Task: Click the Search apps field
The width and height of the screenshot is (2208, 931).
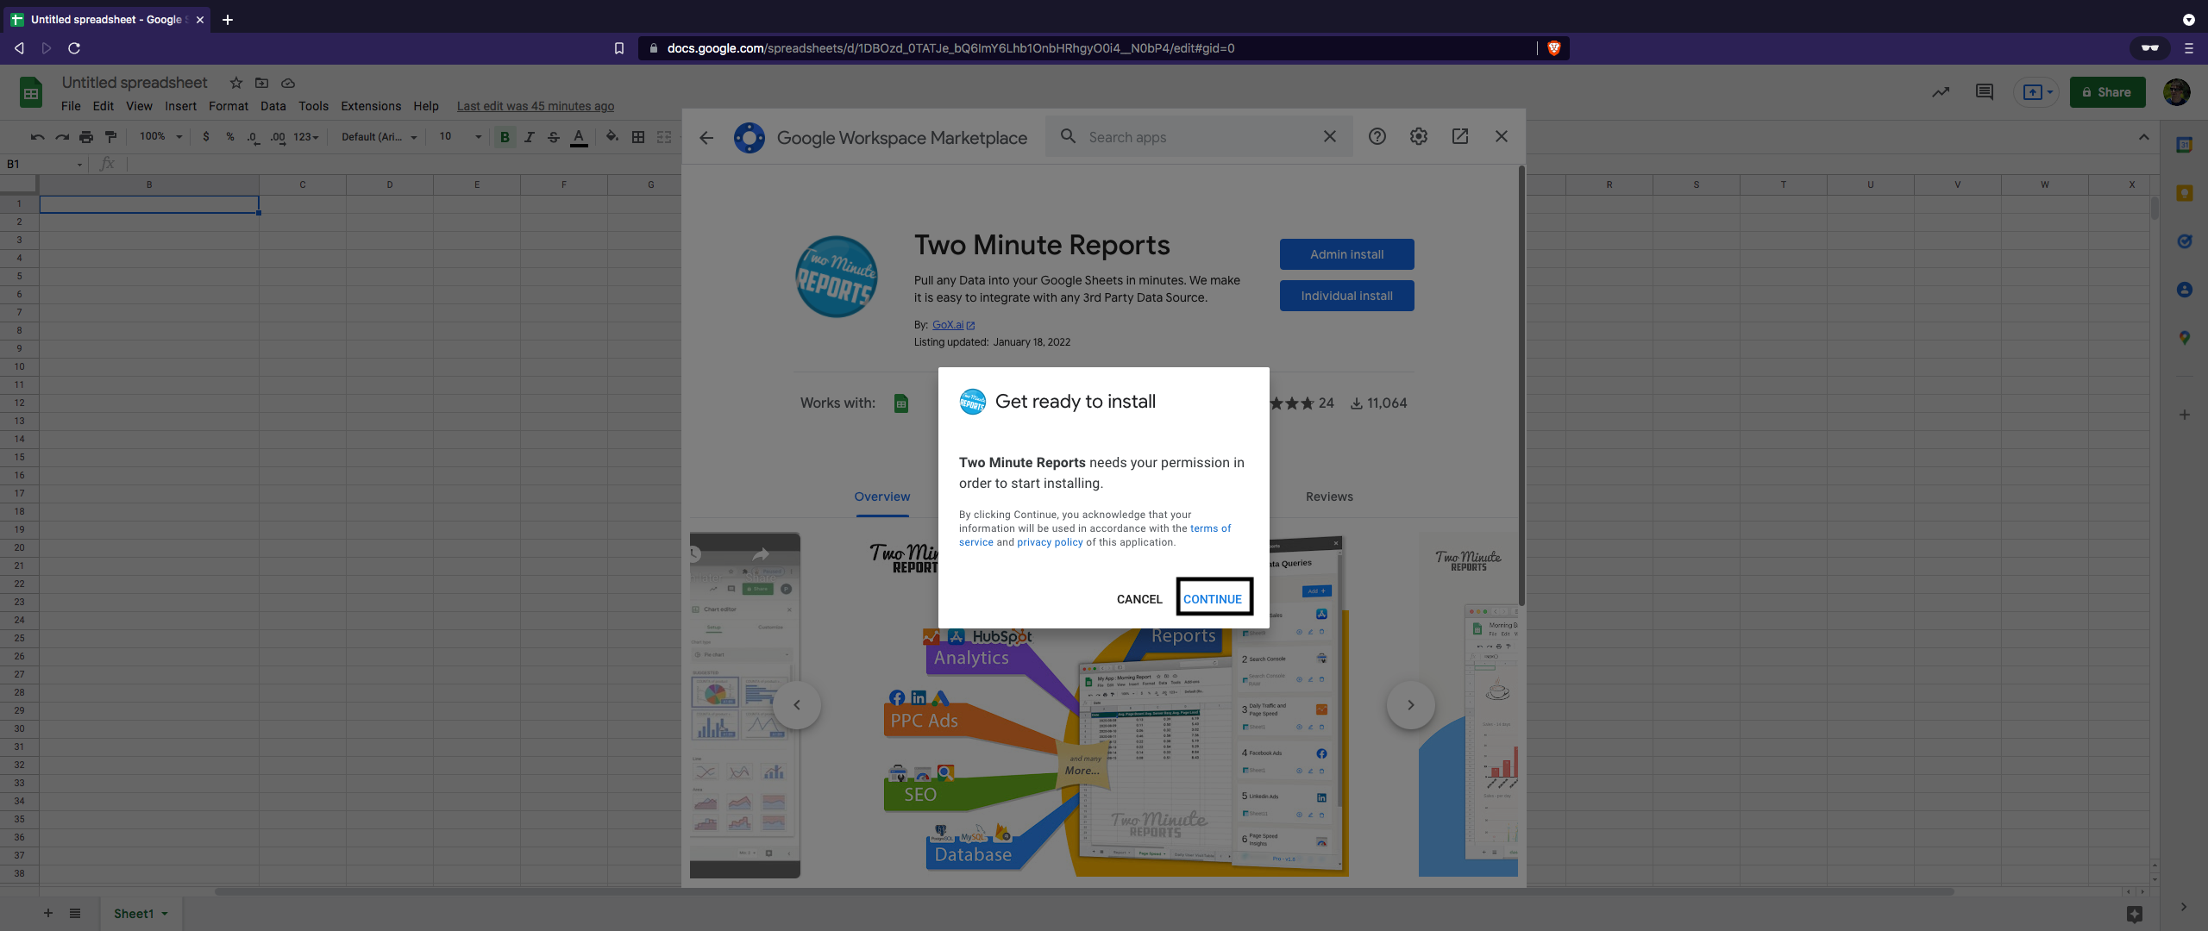Action: [1199, 137]
